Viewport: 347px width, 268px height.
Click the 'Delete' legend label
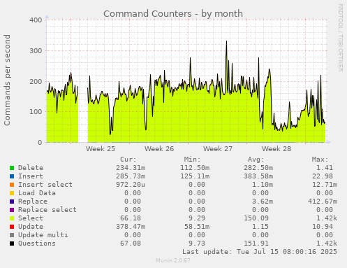tap(31, 168)
